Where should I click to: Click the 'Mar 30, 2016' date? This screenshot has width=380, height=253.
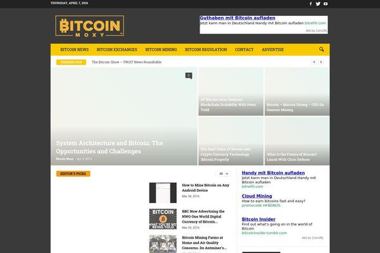click(x=191, y=196)
